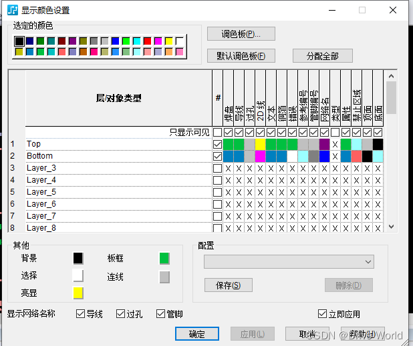This screenshot has width=413, height=346.
Task: Cancel the dialog with 取消
Action: coord(307,333)
